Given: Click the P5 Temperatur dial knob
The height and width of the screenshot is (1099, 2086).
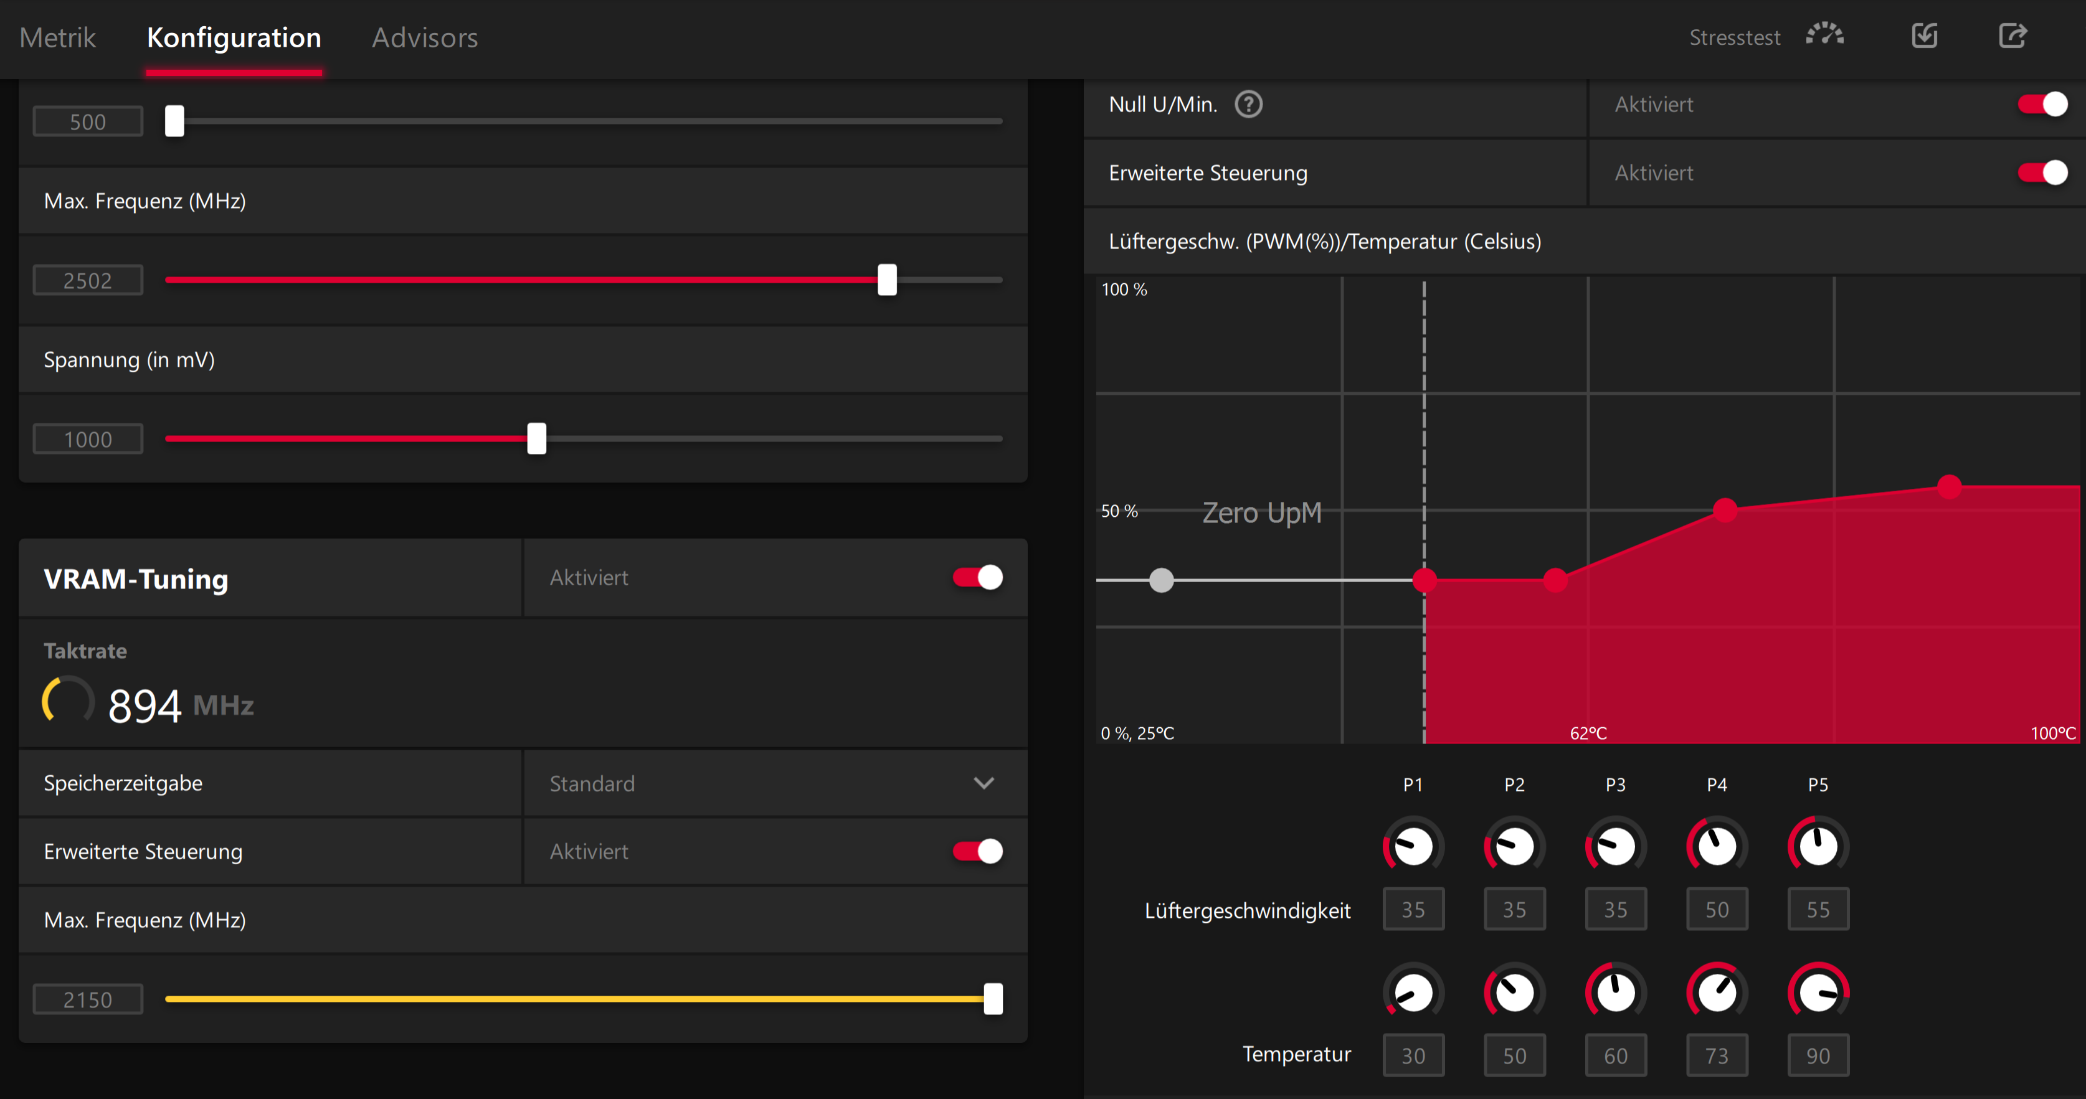Looking at the screenshot, I should (1818, 993).
